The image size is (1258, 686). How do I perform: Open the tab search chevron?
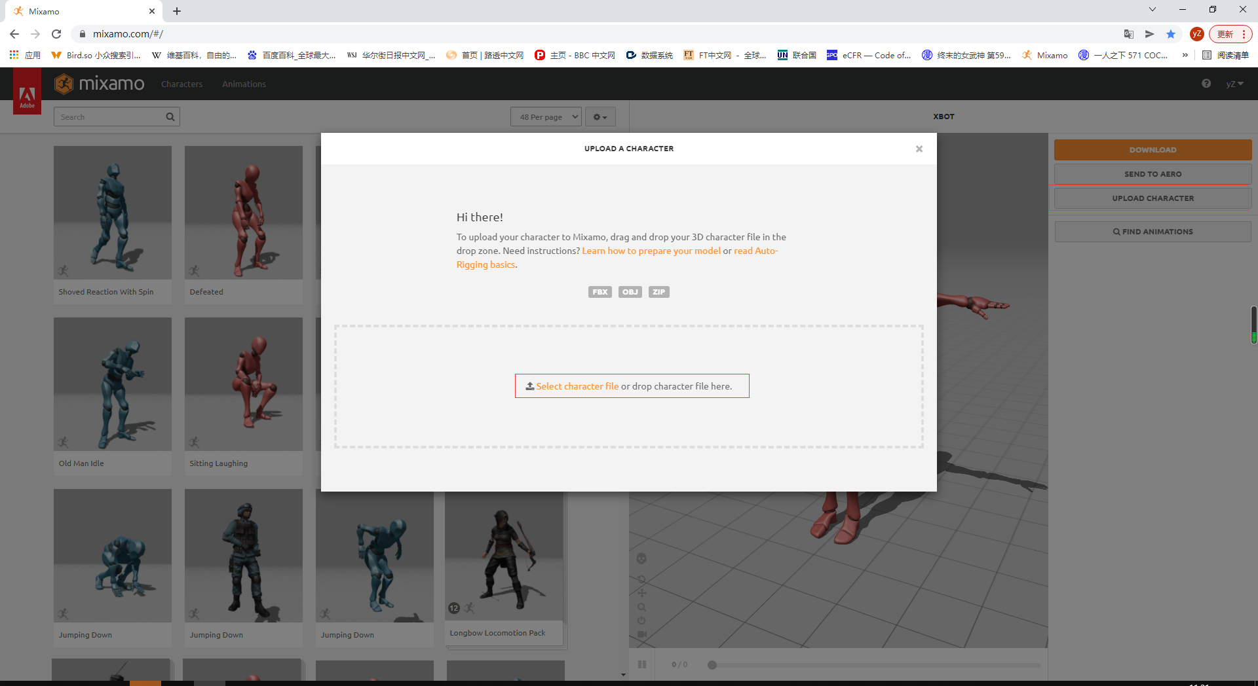(x=1153, y=9)
